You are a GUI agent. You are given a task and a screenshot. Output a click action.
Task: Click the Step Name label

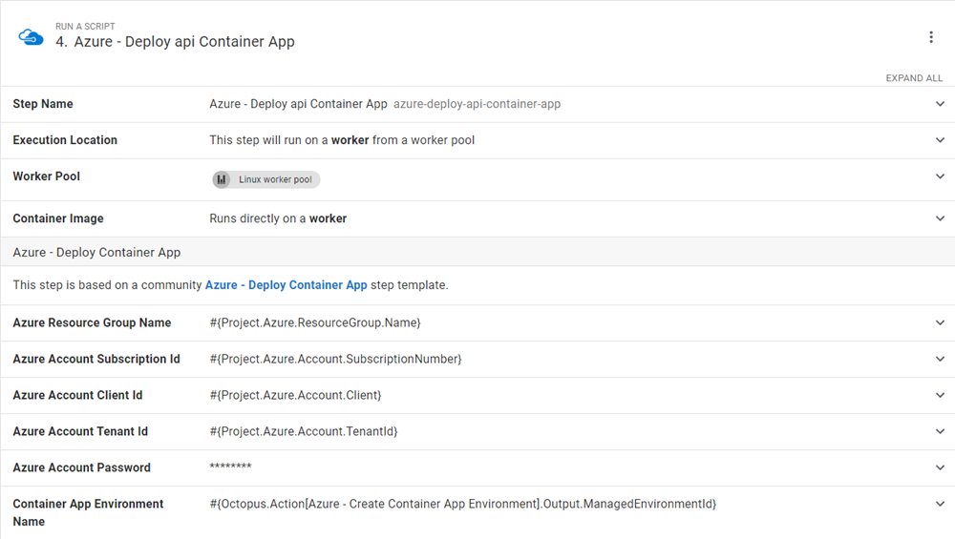[x=43, y=104]
